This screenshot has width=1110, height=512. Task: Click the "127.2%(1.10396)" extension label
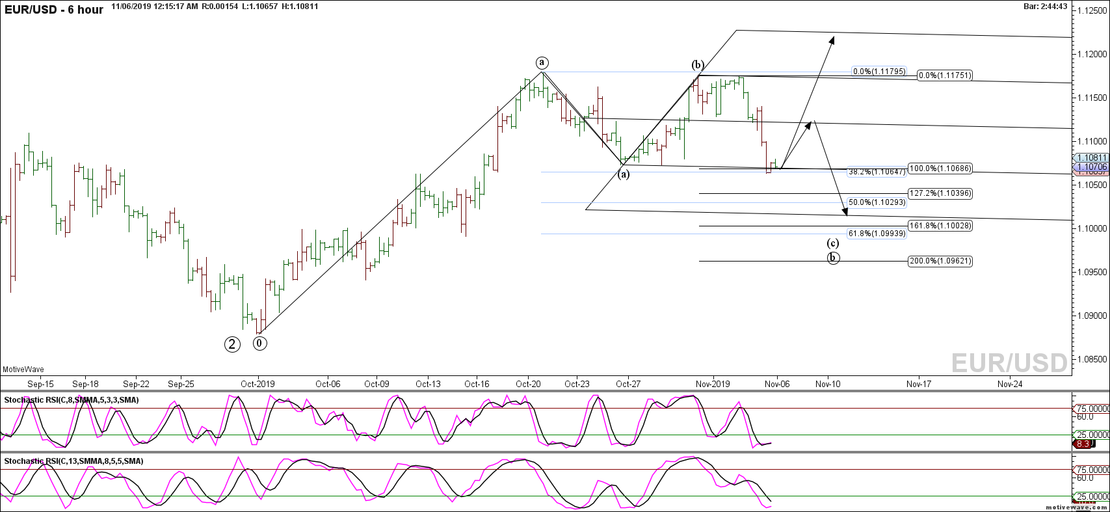pyautogui.click(x=940, y=193)
